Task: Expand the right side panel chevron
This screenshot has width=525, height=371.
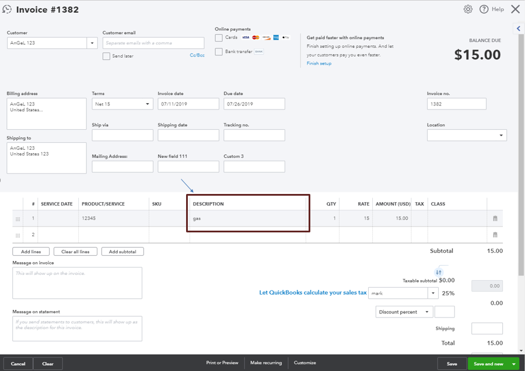Action: pos(519,29)
